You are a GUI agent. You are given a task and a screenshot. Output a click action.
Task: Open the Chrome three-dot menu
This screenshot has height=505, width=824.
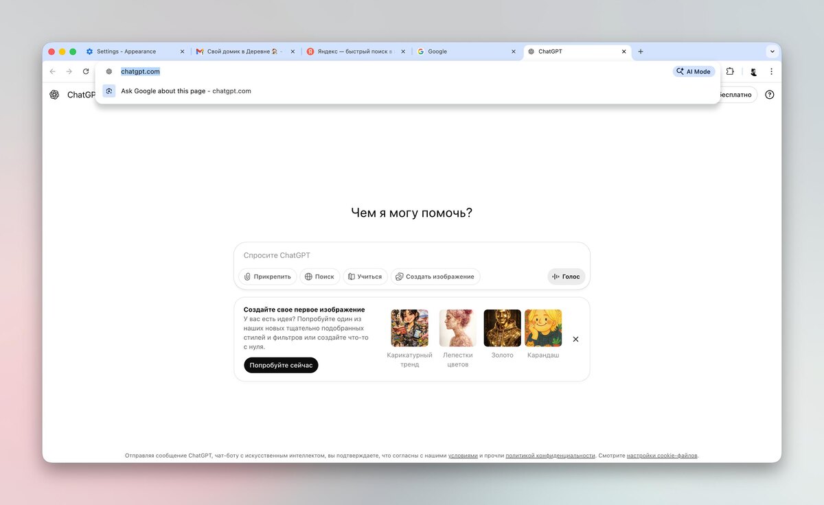point(771,71)
